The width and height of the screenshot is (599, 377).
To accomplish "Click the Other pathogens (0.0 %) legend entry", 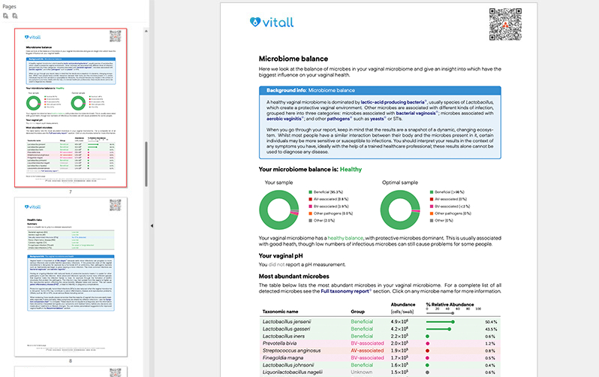I will (330, 213).
